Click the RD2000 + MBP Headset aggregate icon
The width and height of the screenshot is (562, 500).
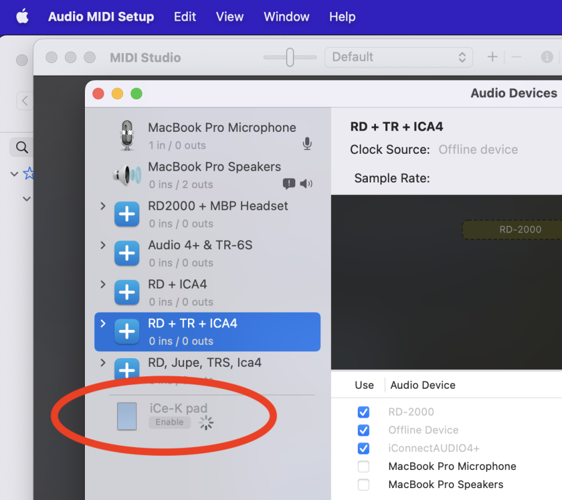(x=127, y=214)
